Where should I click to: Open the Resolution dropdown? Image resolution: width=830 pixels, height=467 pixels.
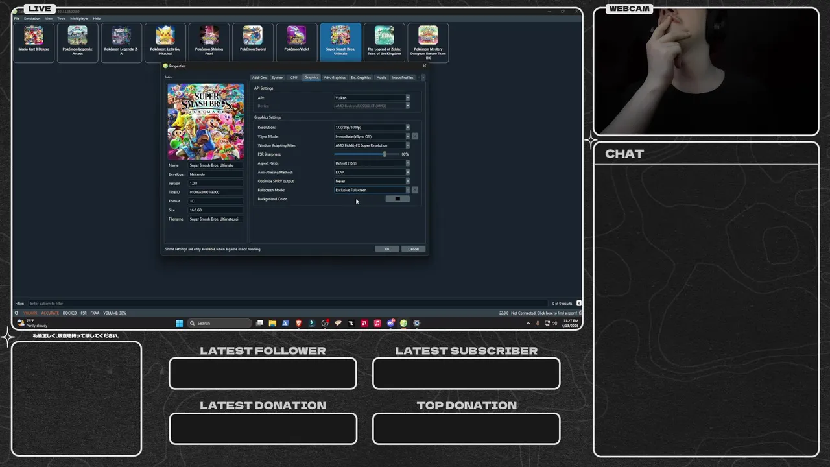click(x=372, y=127)
